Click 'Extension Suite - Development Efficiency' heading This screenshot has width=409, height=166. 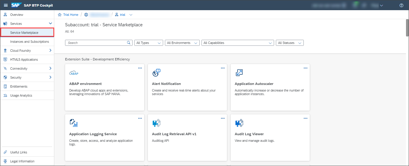click(x=97, y=59)
